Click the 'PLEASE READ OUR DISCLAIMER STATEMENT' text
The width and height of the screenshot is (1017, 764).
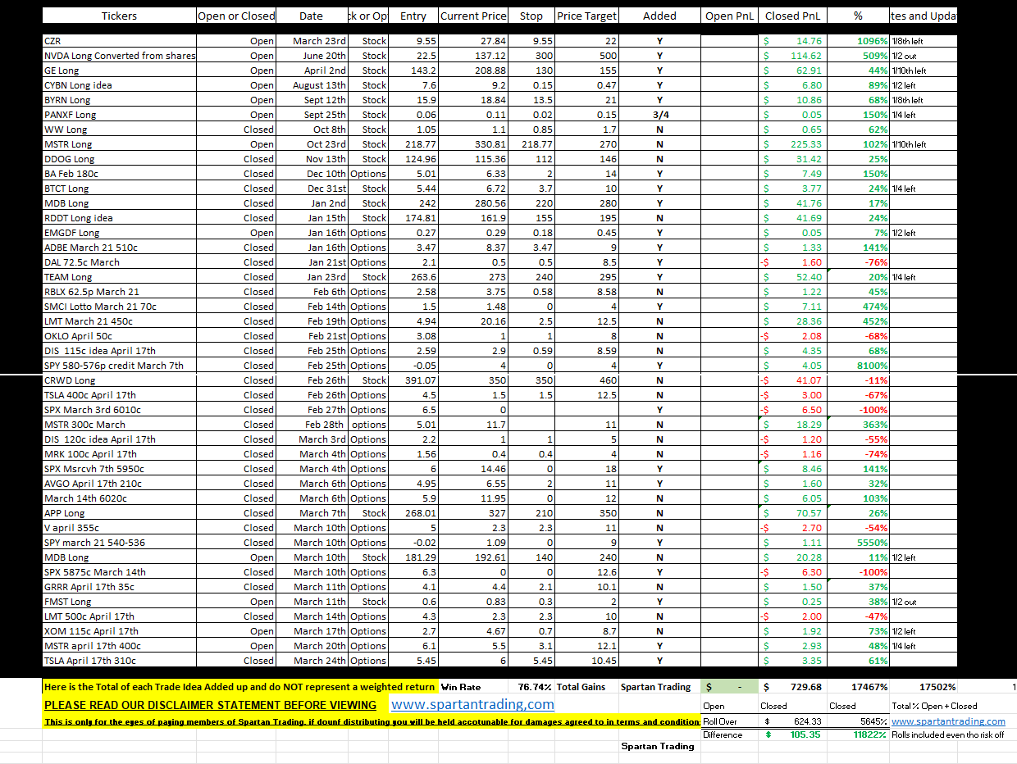(x=210, y=705)
